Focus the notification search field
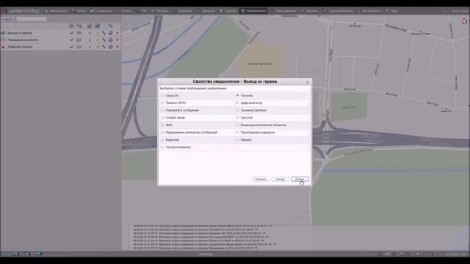This screenshot has width=470, height=264. 32,19
